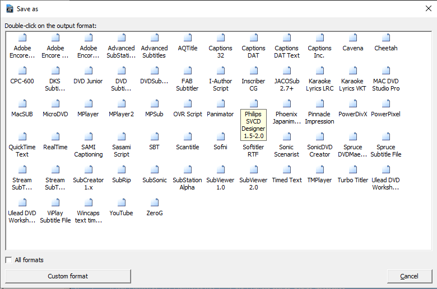Image resolution: width=437 pixels, height=289 pixels.
Task: Select the RealTime format
Action: click(x=55, y=141)
